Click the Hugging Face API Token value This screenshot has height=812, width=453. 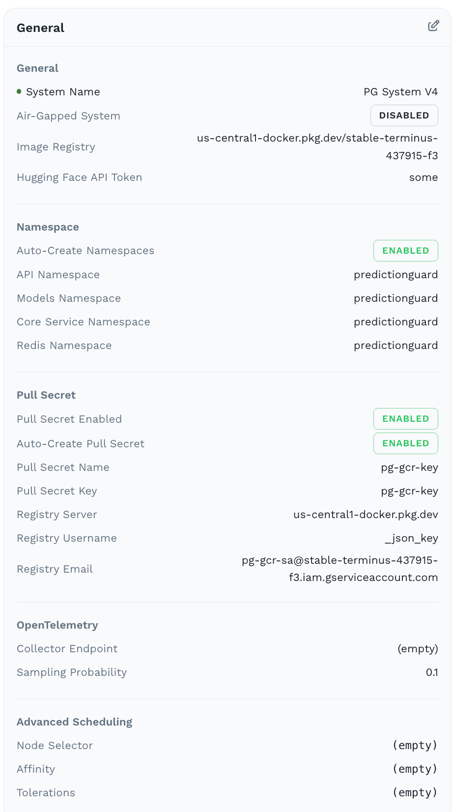tap(423, 177)
